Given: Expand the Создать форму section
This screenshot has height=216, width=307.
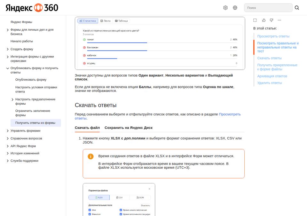Looking at the screenshot, I should coord(8,49).
